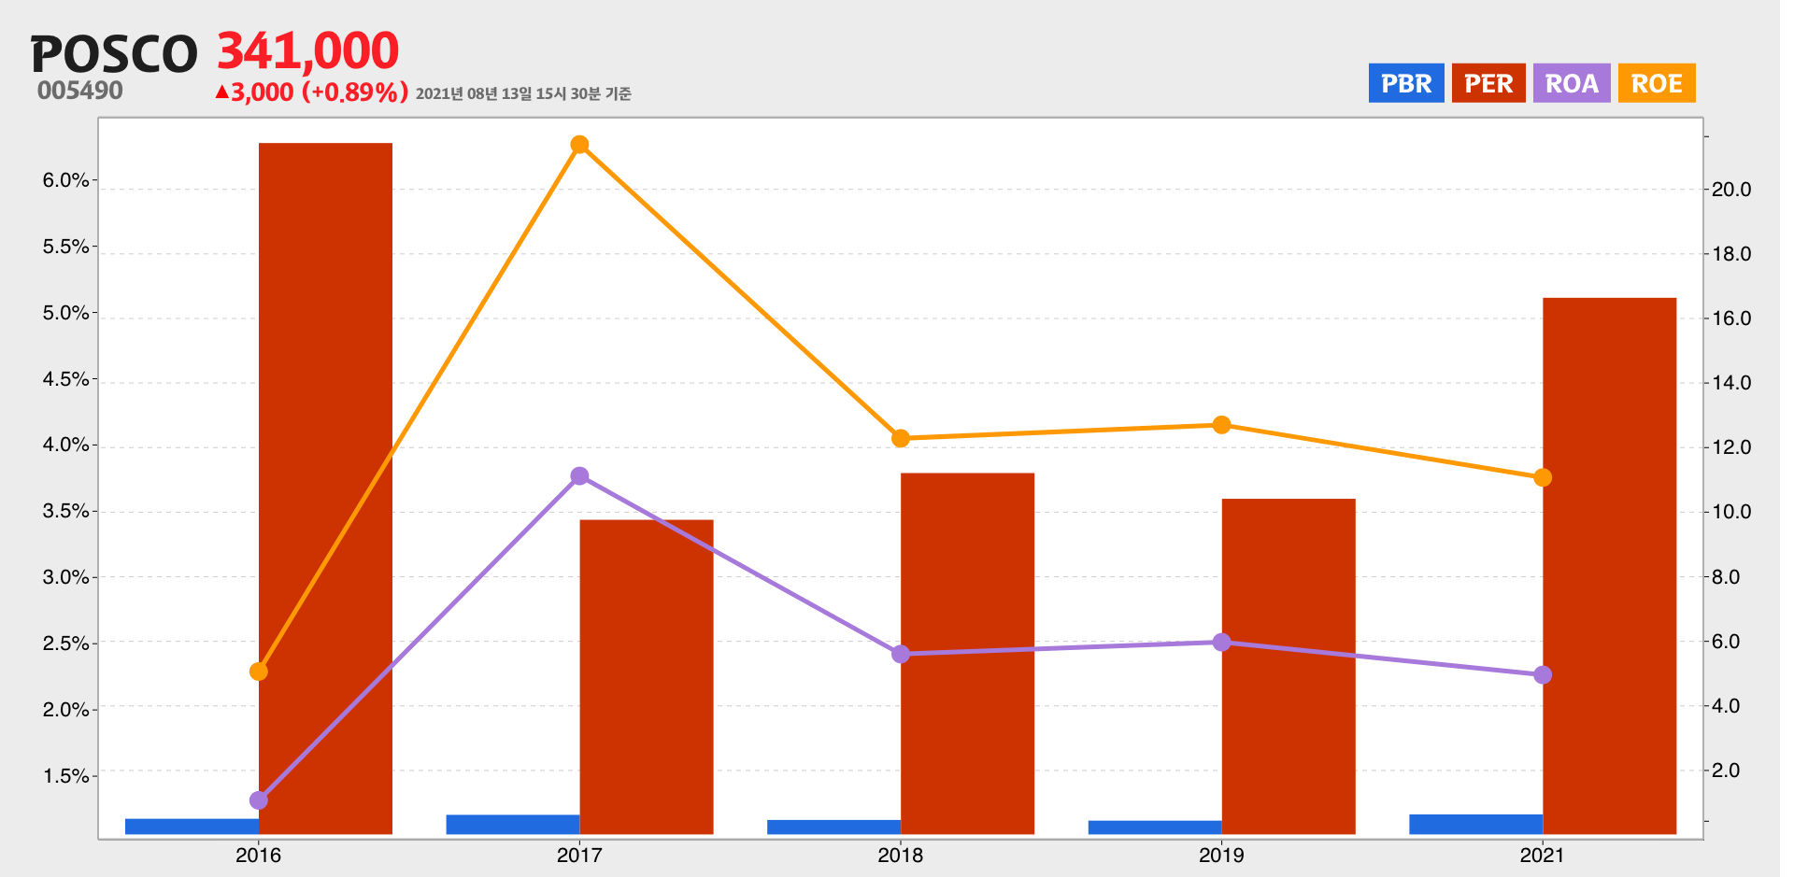
Task: Click the 2021 orange ROE data point
Action: tap(1543, 477)
